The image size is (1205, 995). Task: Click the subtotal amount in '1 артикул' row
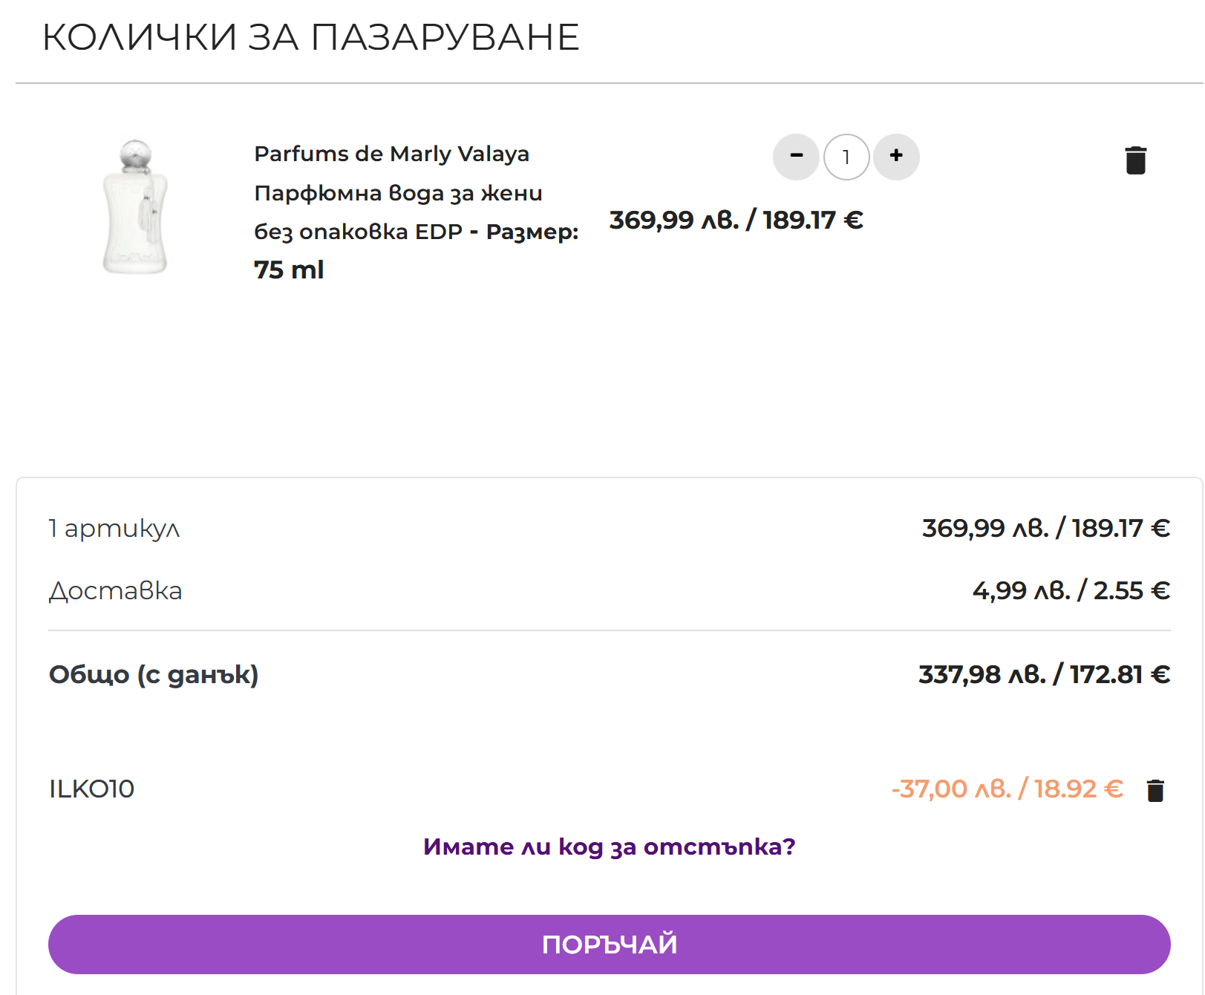[1045, 529]
